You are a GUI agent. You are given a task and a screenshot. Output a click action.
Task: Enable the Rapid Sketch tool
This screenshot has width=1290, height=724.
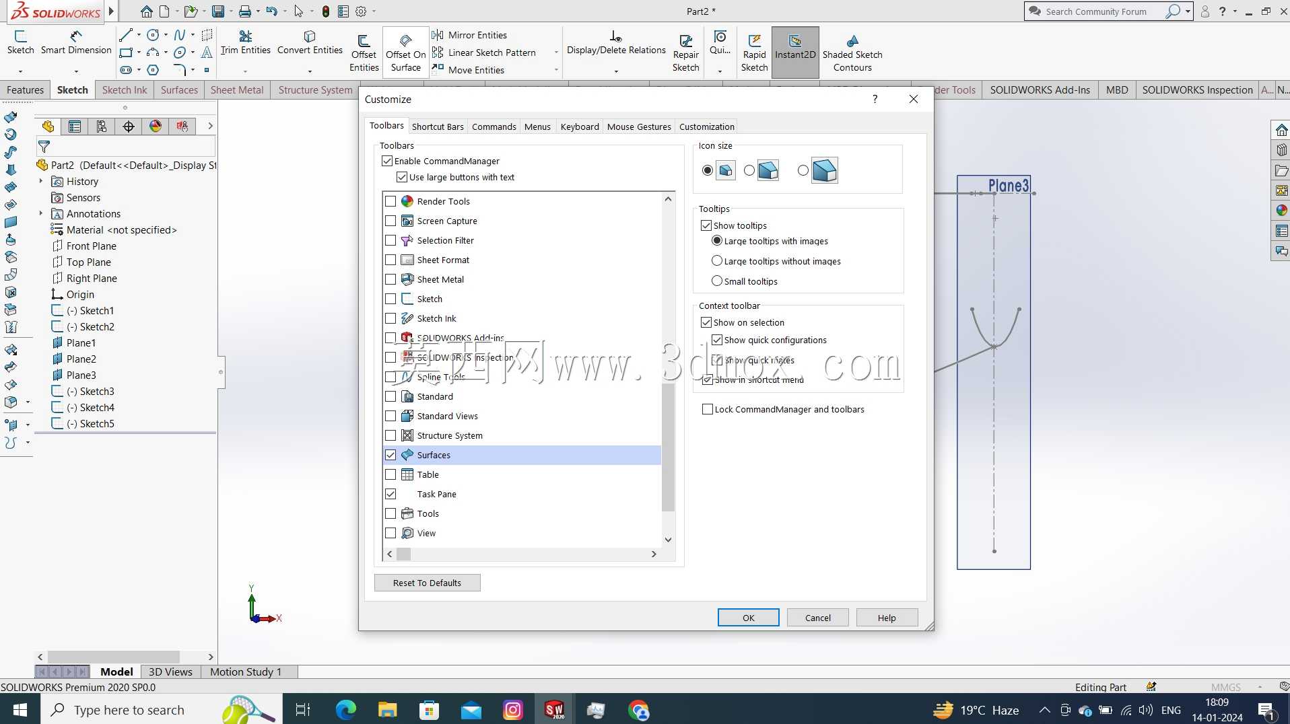754,52
